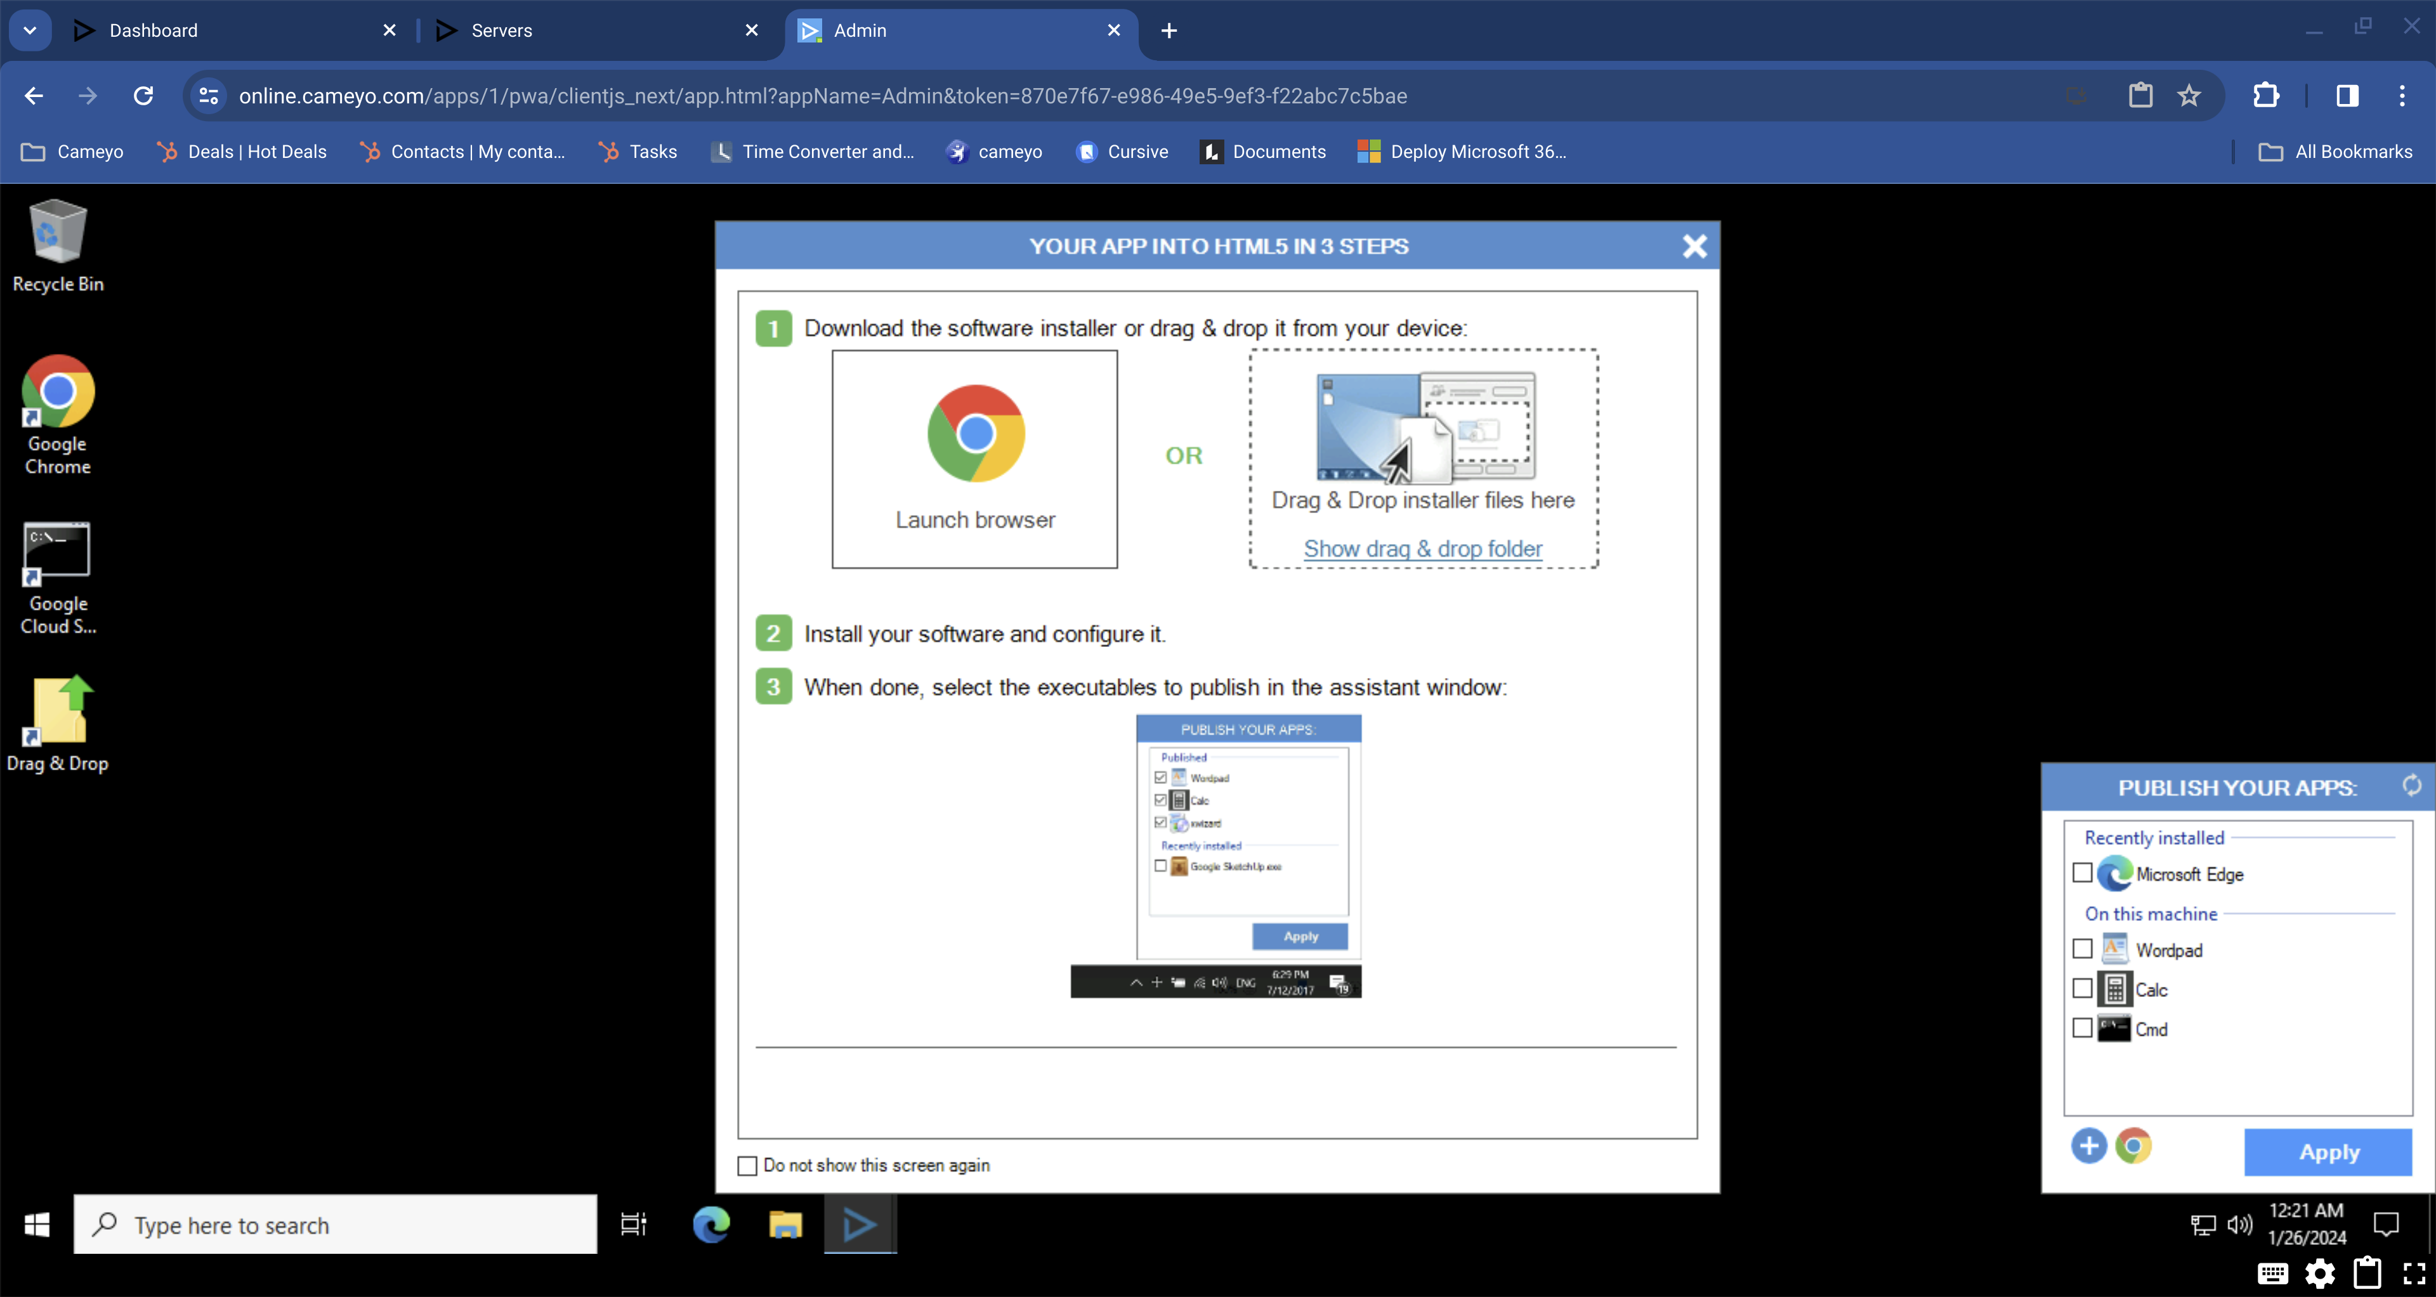Click the Calc icon in publish list
Viewport: 2436px width, 1297px height.
(x=2114, y=989)
